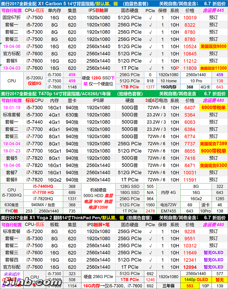Click the red down arrow in the blue X1 Carbon header
This screenshot has height=289, width=228.
click(x=198, y=3)
